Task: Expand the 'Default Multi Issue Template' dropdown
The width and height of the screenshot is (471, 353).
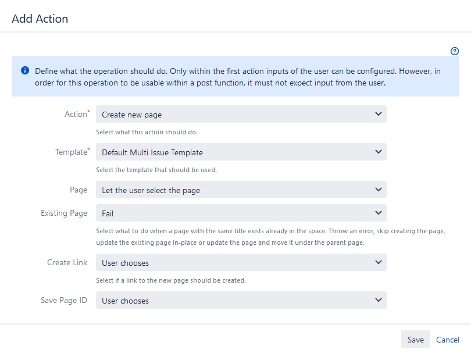Action: (241, 152)
